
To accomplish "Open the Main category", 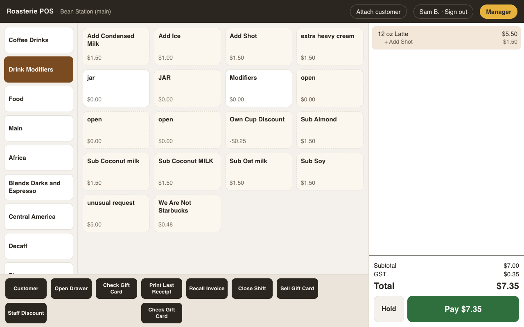I will 38,128.
